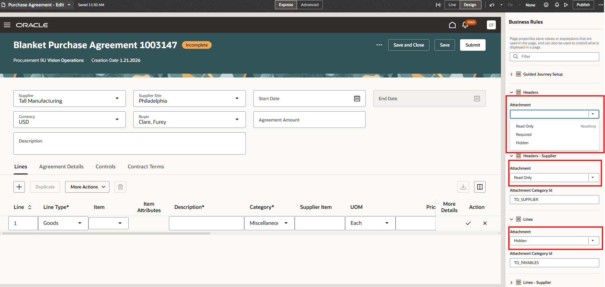
Task: Collapse the Headers - Supplier section
Action: coord(511,156)
